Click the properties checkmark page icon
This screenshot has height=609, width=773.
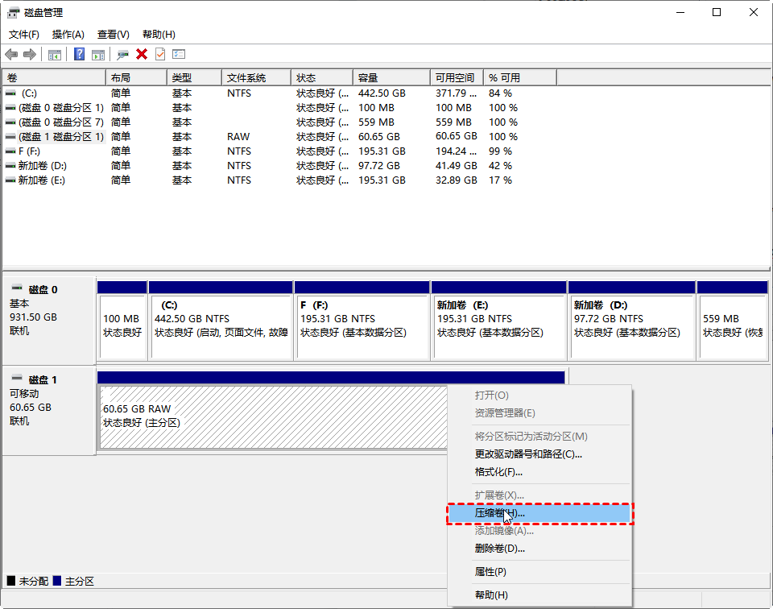coord(160,54)
